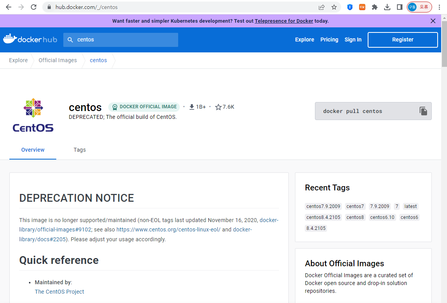Click the docker pull centos command box
The width and height of the screenshot is (447, 303).
373,111
